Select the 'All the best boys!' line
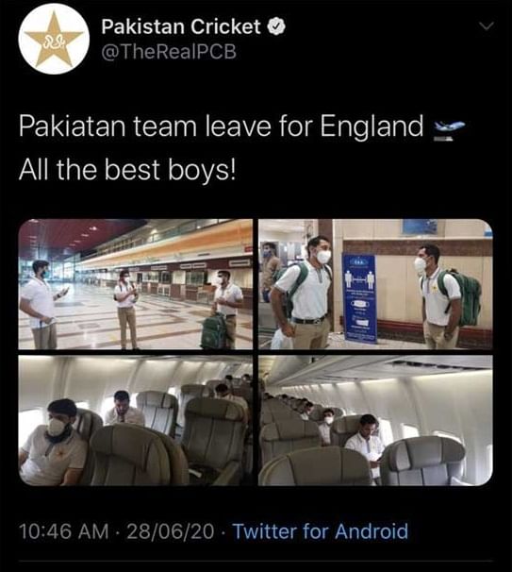Viewport: 512px width, 572px height. point(127,170)
